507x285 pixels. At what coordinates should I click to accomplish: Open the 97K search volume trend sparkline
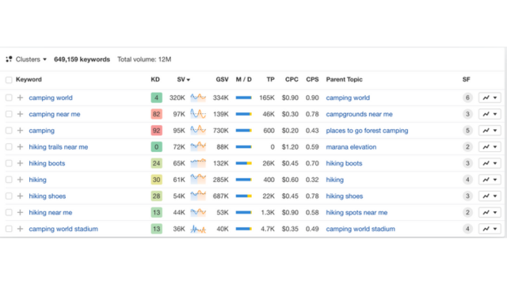(x=198, y=114)
